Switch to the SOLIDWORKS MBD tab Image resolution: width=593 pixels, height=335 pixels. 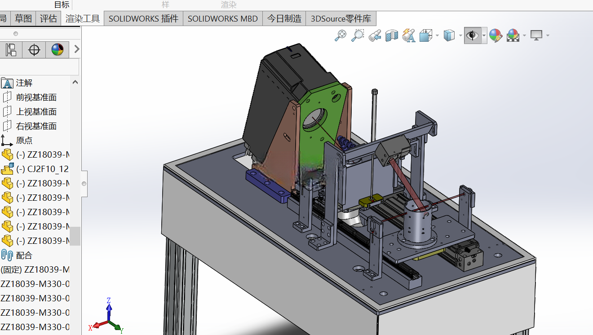coord(223,18)
